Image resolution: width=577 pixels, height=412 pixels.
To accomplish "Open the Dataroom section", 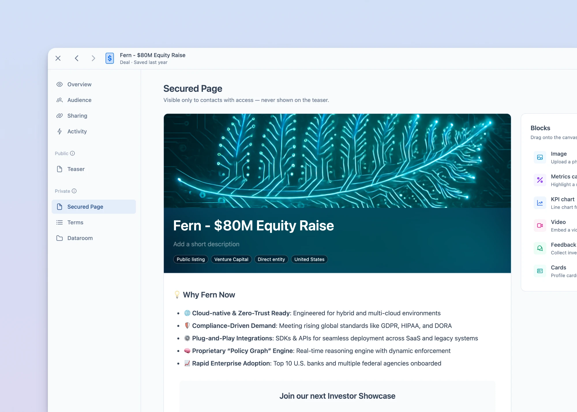I will pos(94,238).
